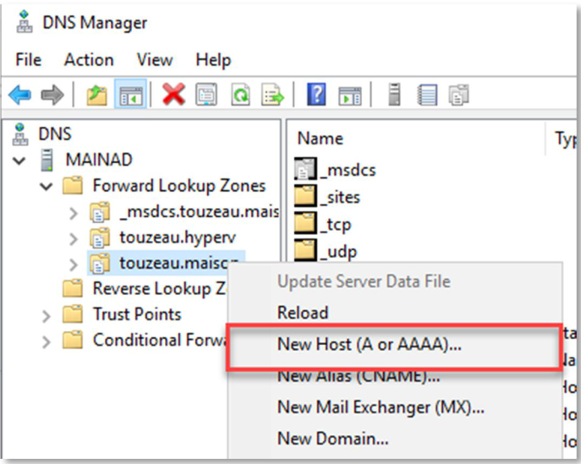Select New Mail Exchanger (MX)... option
Viewport: 581px width, 464px height.
pyautogui.click(x=375, y=407)
